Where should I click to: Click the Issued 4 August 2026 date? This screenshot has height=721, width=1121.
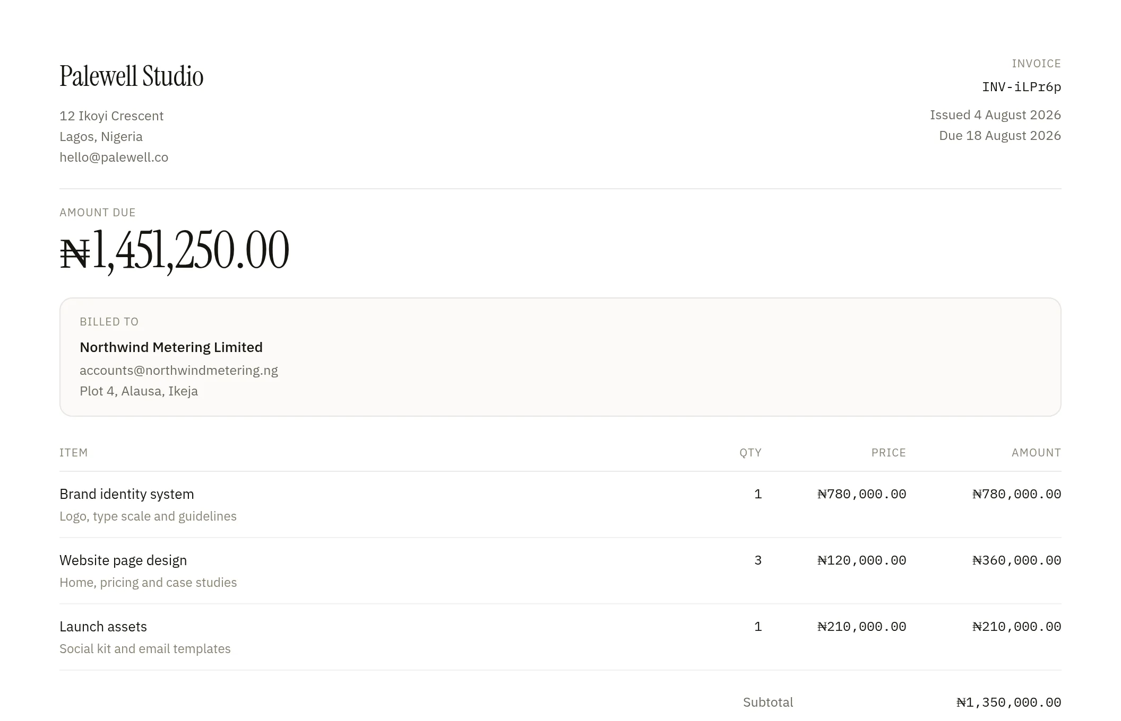click(x=995, y=115)
